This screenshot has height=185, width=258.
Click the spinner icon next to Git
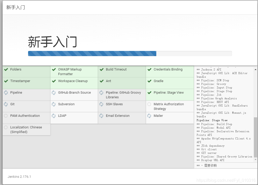pos(6,104)
